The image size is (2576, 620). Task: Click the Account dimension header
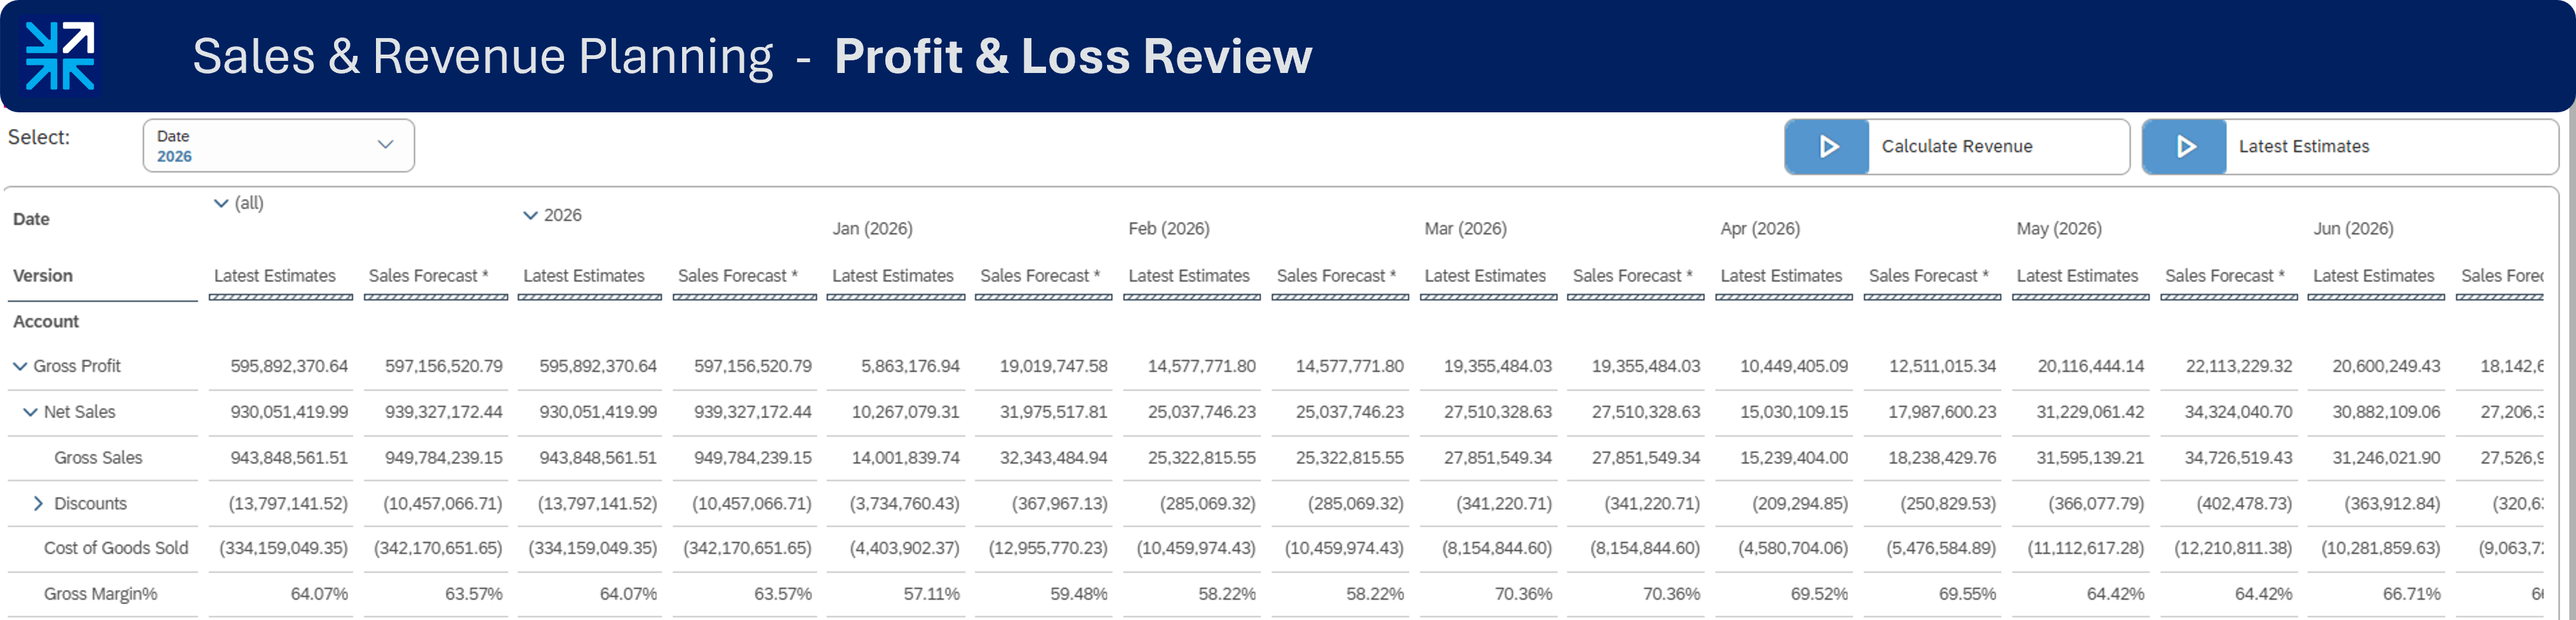(46, 320)
